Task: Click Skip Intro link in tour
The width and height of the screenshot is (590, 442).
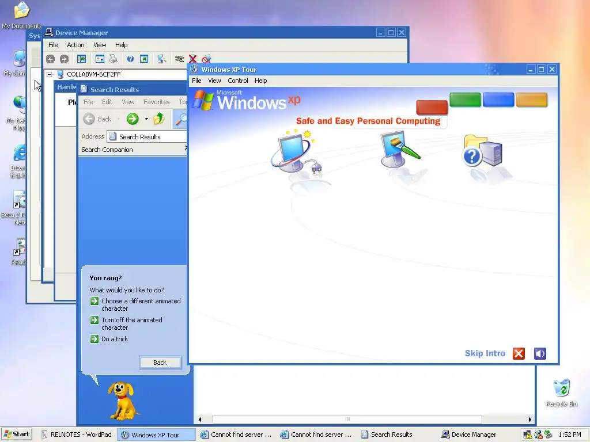Action: (x=485, y=353)
